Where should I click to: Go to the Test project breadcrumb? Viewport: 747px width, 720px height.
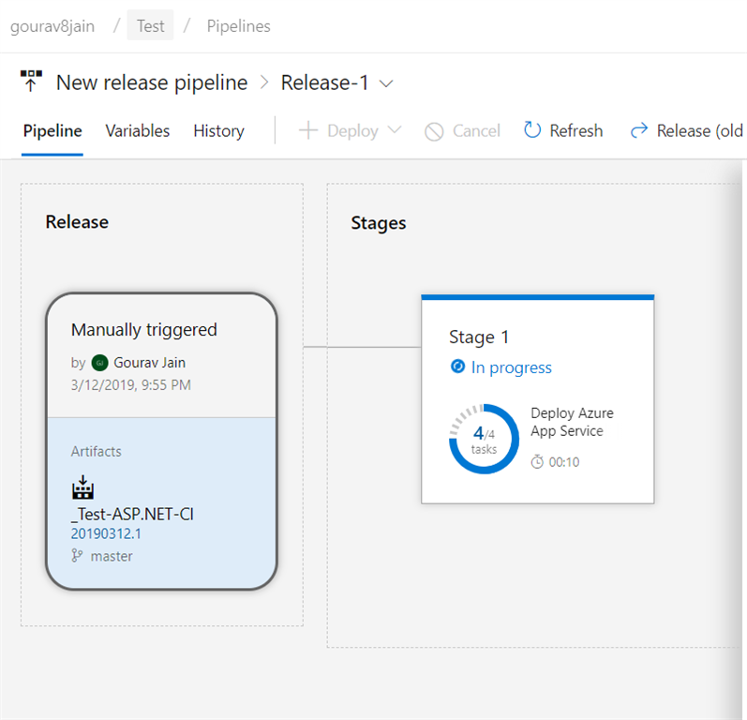pyautogui.click(x=151, y=26)
